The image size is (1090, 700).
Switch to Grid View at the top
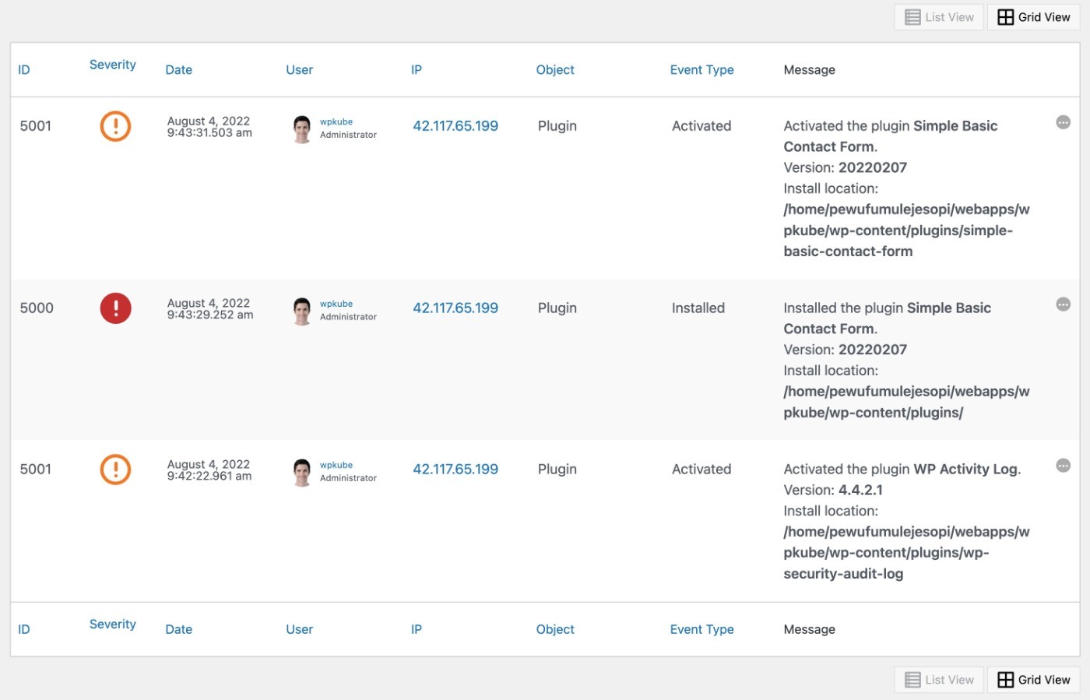(1033, 17)
